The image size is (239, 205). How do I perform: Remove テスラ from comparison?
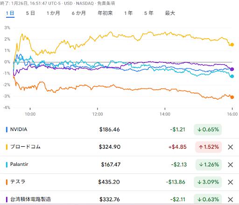click(x=230, y=182)
